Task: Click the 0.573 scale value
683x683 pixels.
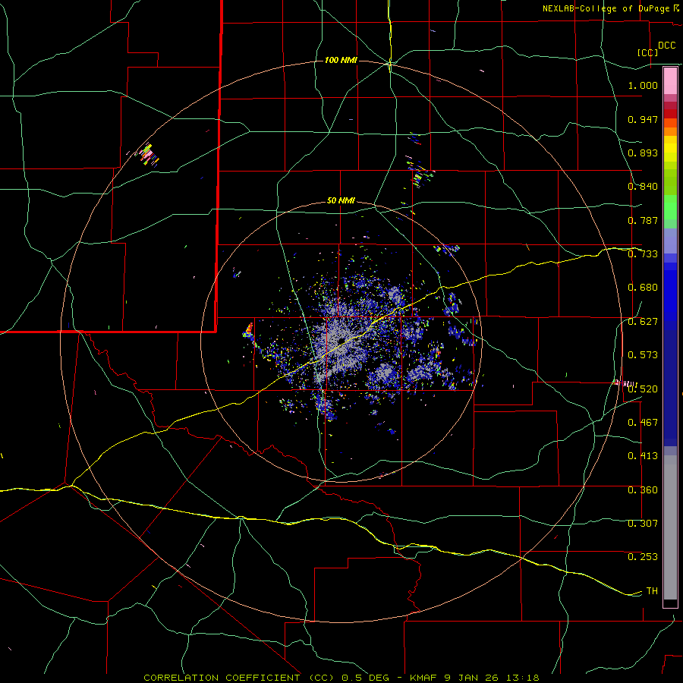Action: pyautogui.click(x=643, y=355)
